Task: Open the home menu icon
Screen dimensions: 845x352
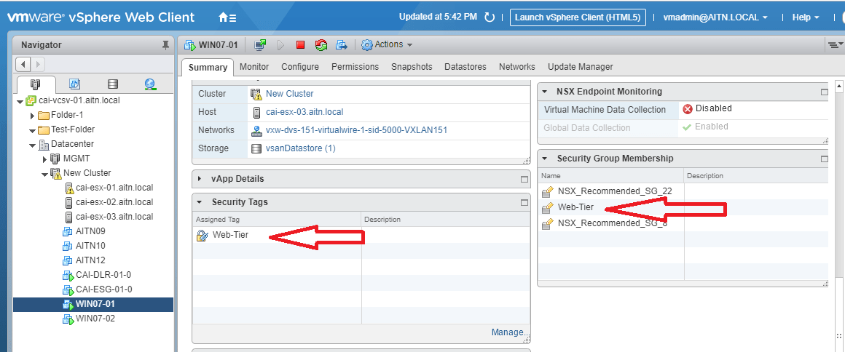Action: click(x=227, y=17)
